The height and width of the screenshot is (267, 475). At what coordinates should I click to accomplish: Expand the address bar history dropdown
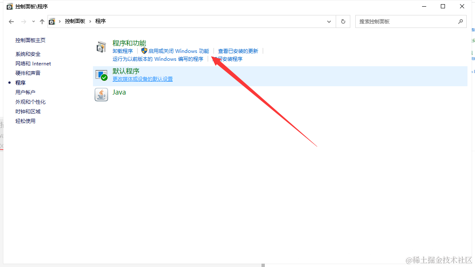[329, 22]
